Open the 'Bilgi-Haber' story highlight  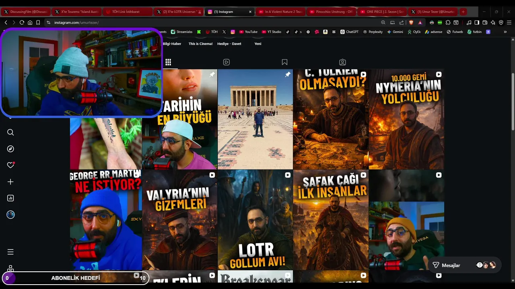172,44
